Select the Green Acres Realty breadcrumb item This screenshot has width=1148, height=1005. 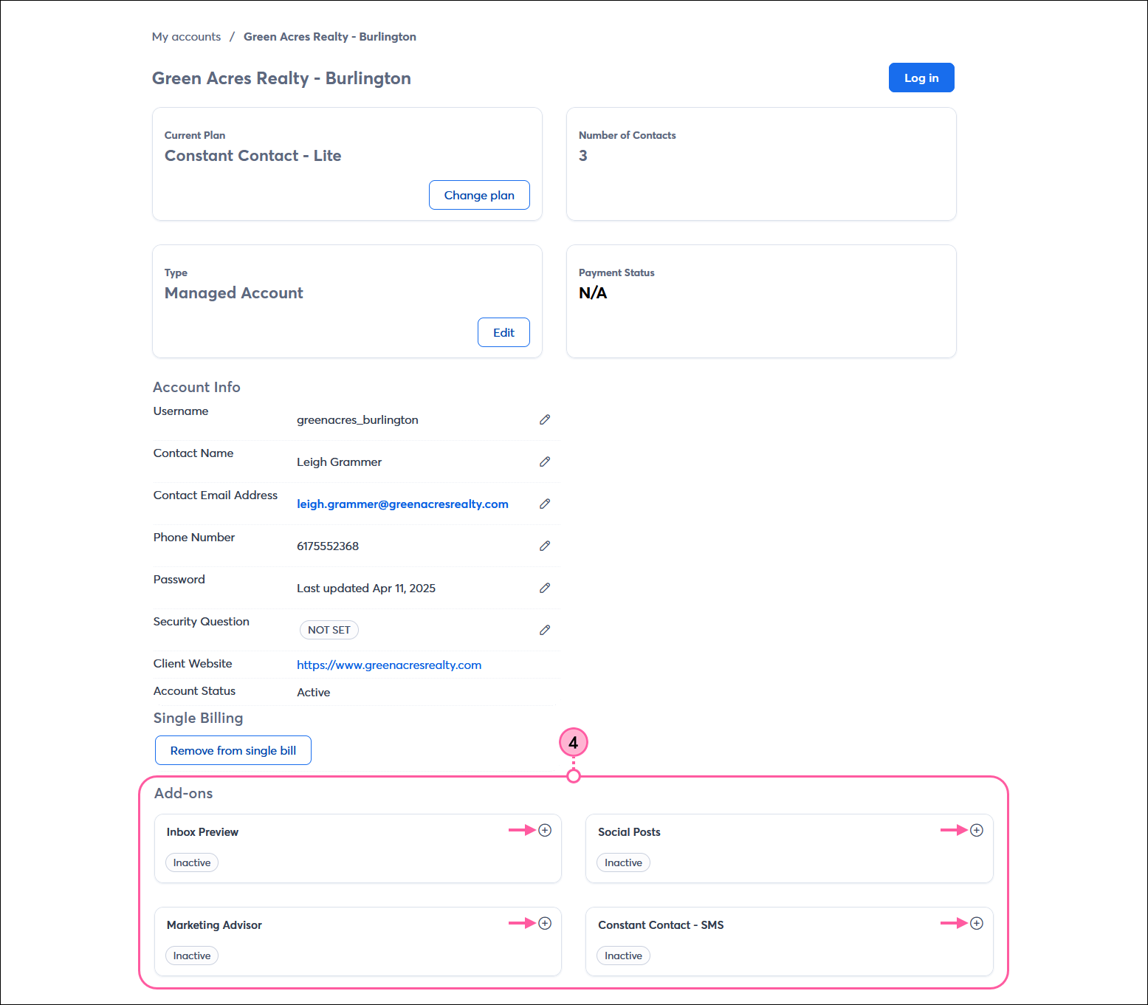330,37
